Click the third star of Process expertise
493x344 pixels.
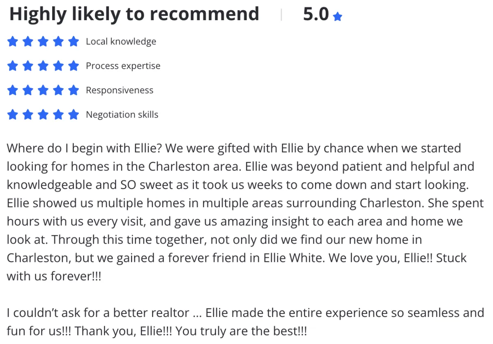[x=43, y=66]
